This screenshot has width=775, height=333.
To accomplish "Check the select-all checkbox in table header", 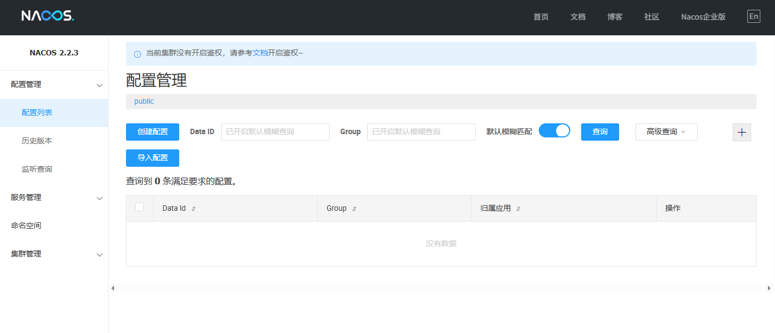I will pyautogui.click(x=140, y=207).
